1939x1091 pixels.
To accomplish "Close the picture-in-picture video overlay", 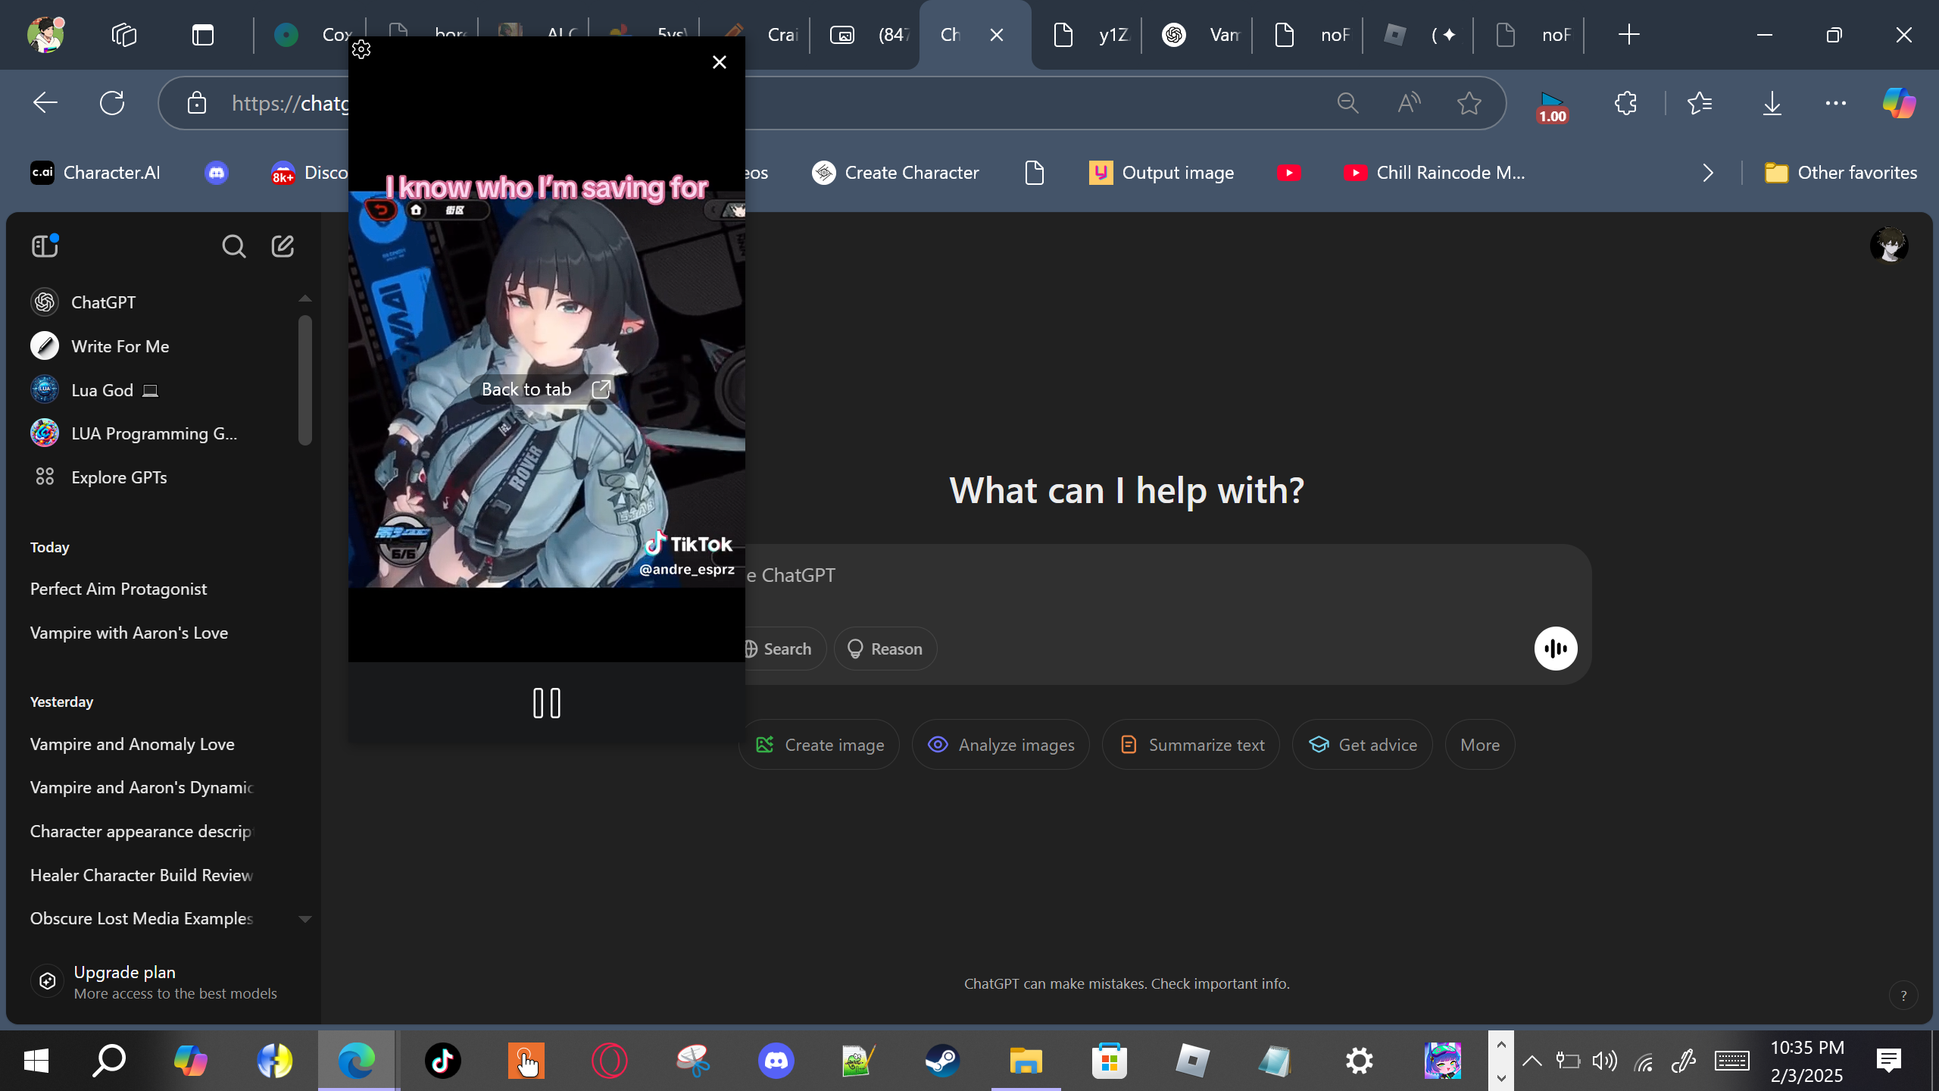I will (720, 62).
